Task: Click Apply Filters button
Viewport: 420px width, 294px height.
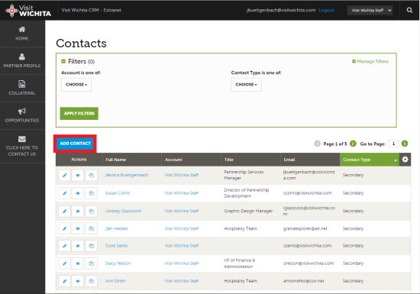Action: pyautogui.click(x=79, y=113)
